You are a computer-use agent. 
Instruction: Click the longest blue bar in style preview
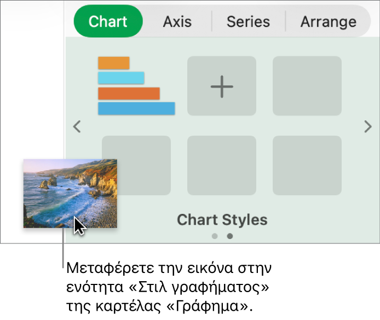136,108
